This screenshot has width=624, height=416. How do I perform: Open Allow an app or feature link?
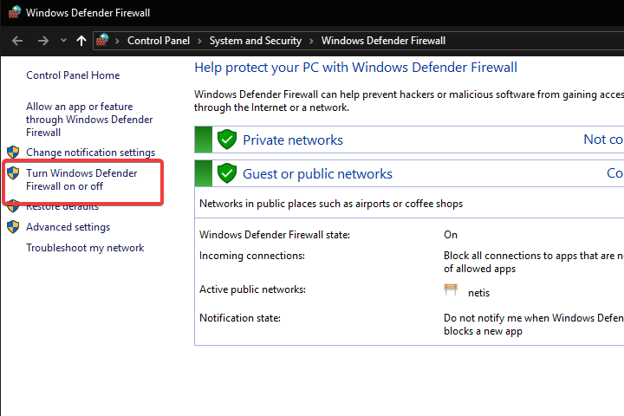pos(89,120)
